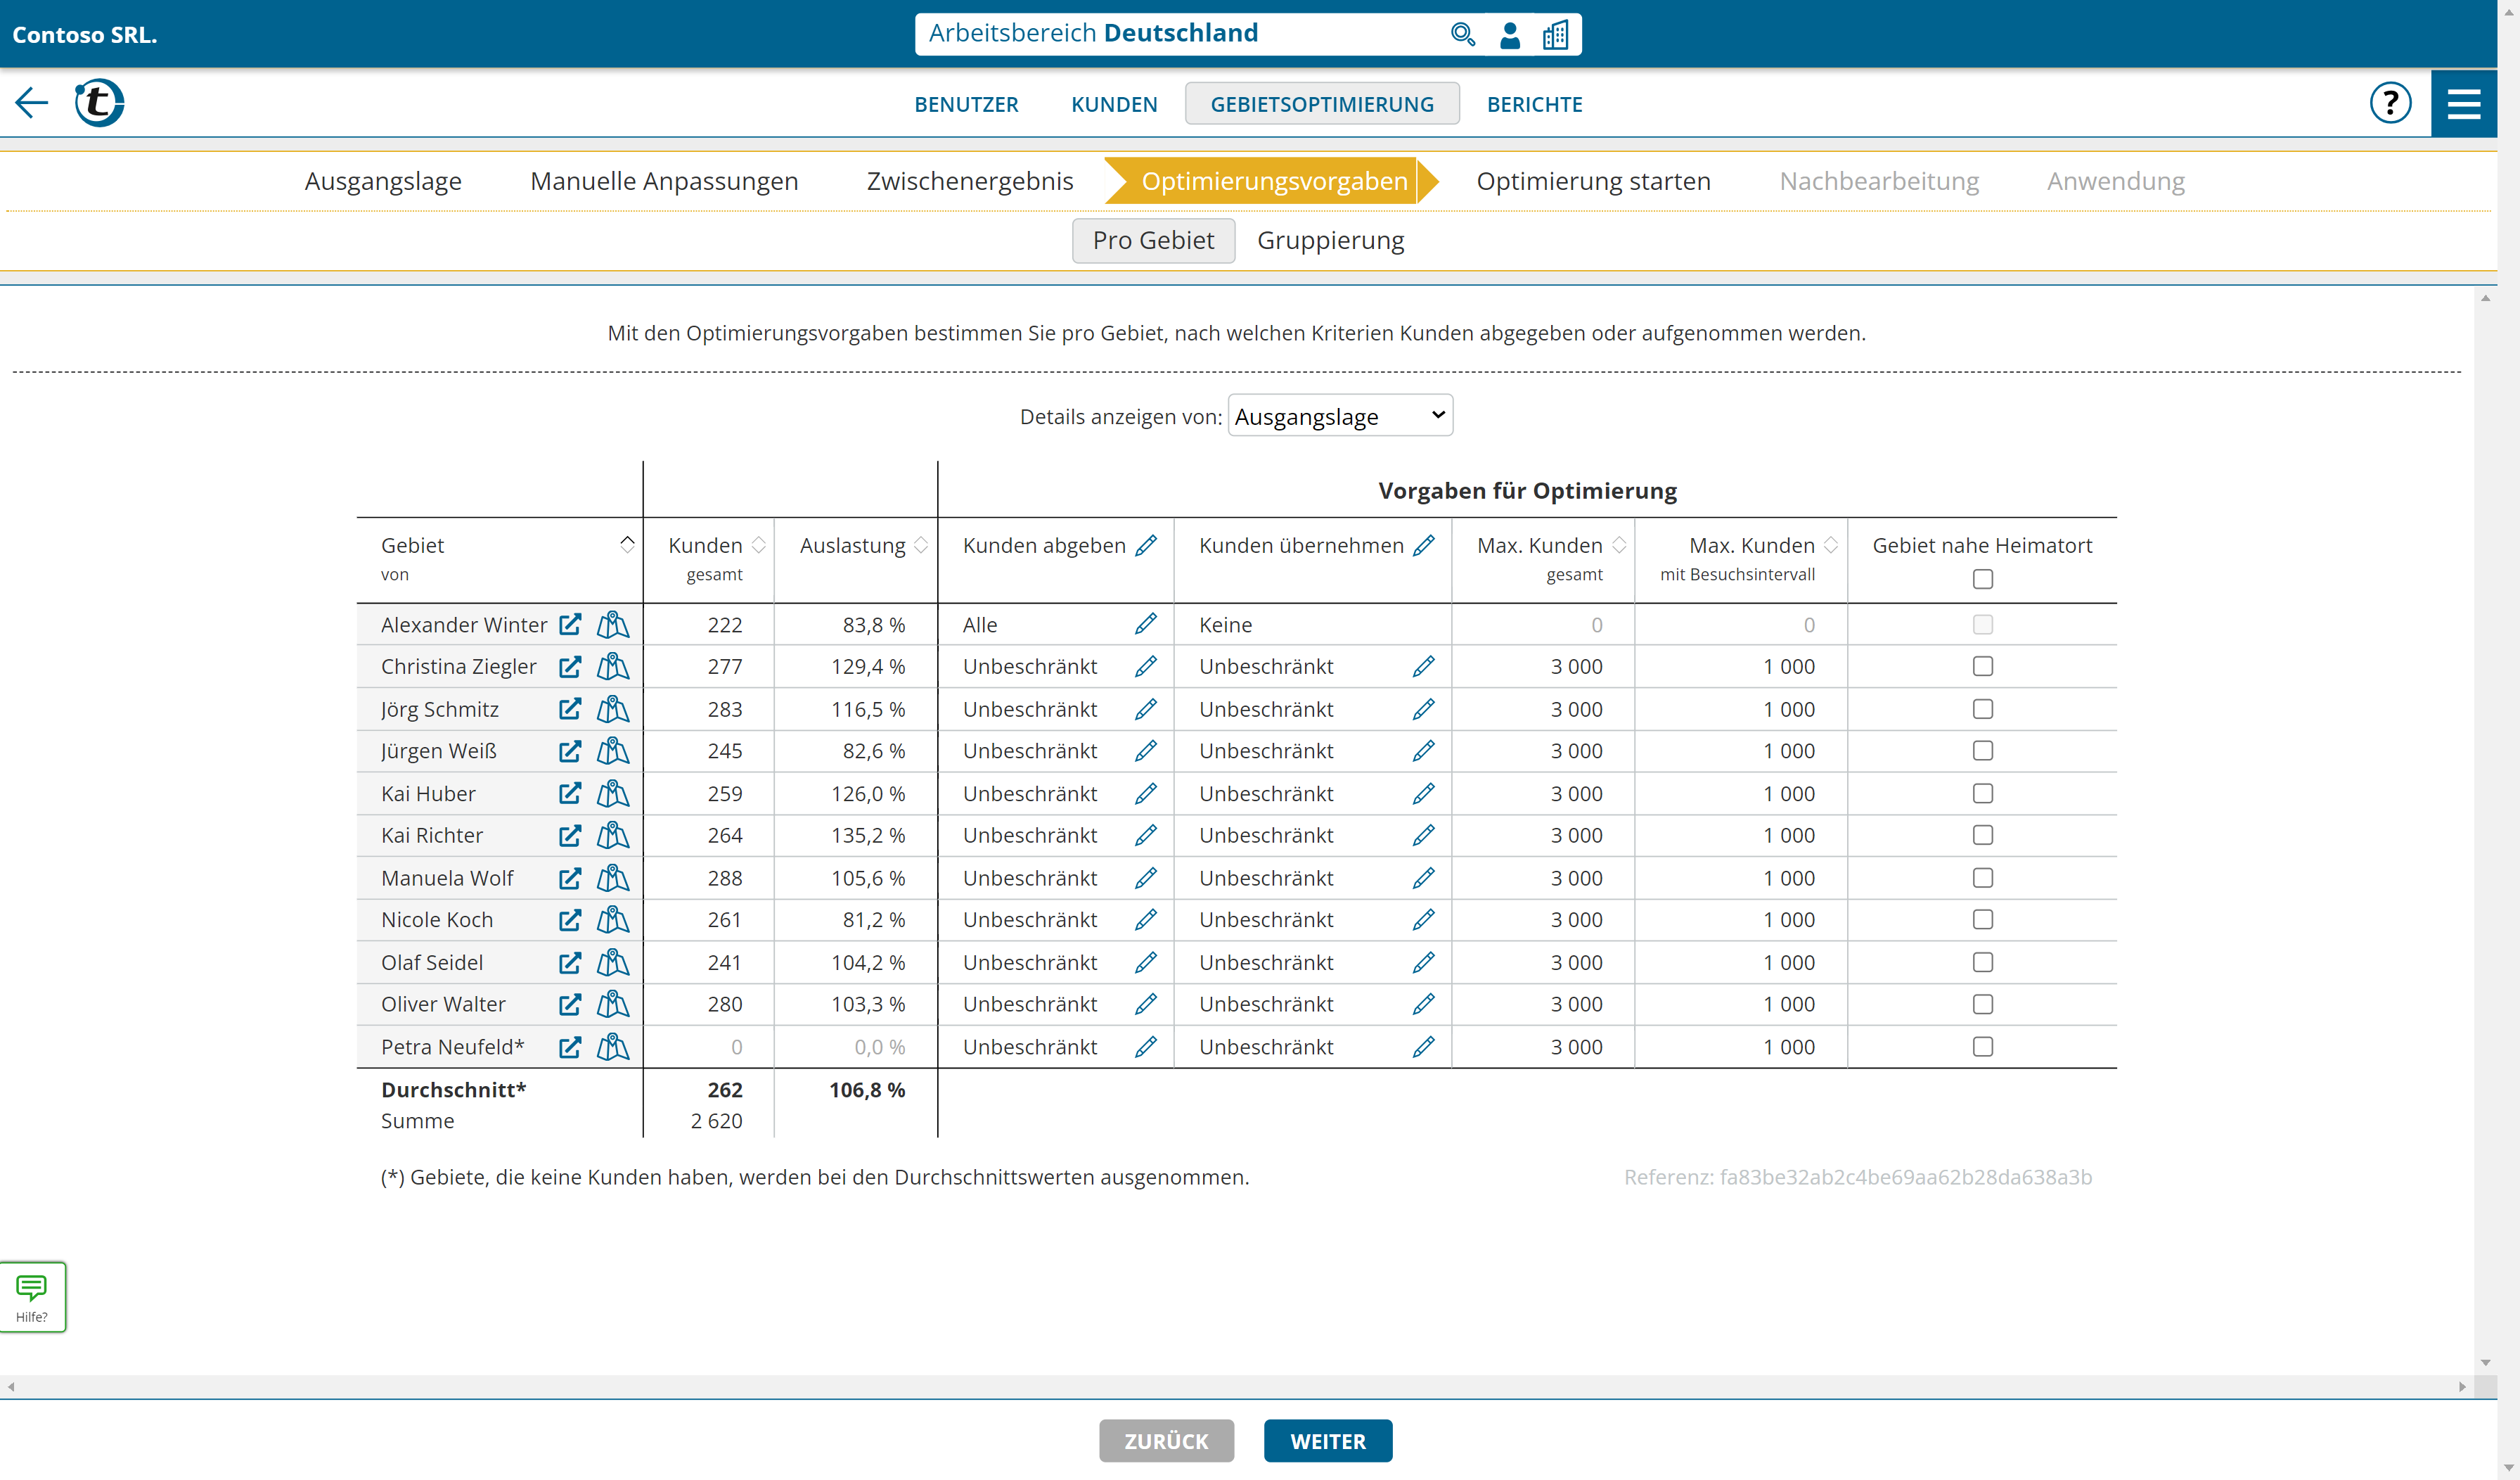Edit Kunden übernehmen for Nicole Koch
The image size is (2520, 1480).
click(x=1424, y=919)
